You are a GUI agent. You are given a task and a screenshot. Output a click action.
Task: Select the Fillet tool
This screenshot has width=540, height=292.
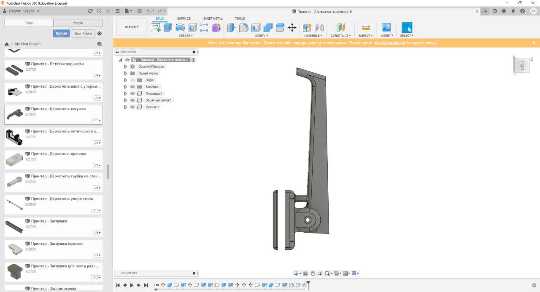tap(243, 28)
